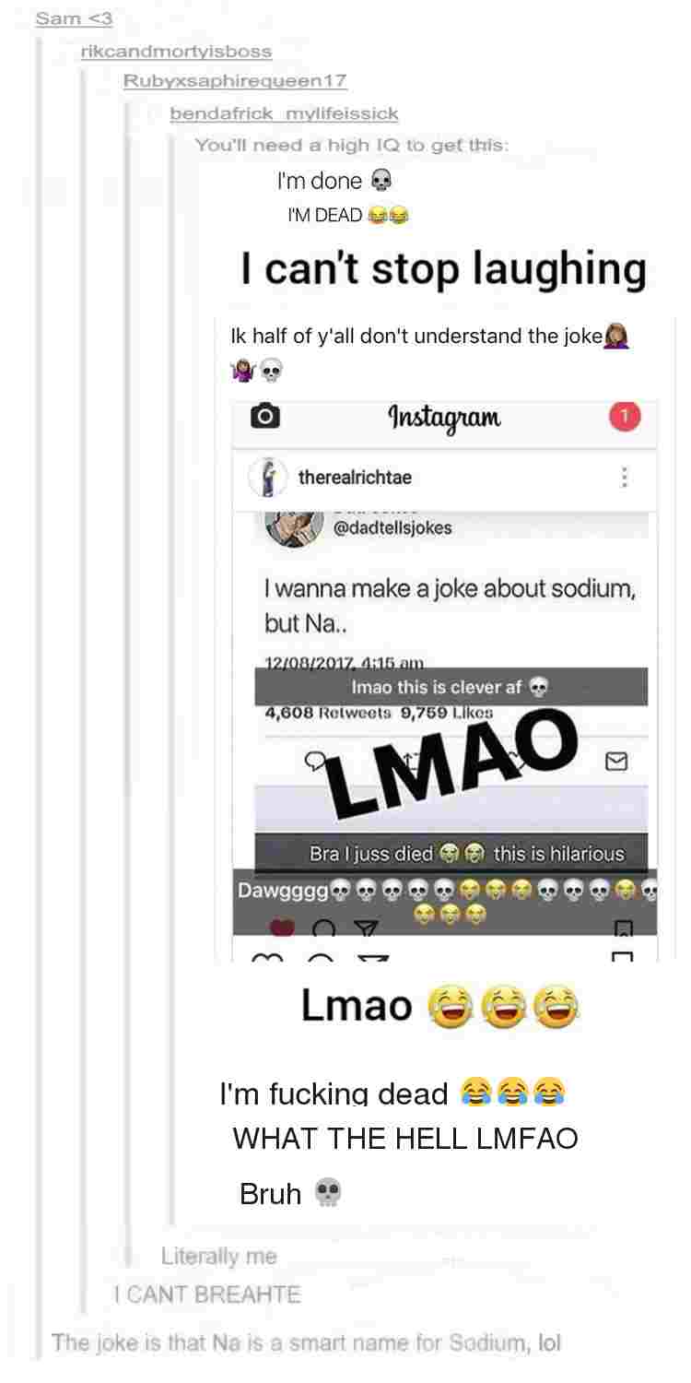Tap the outlined heart icon at the bottom
This screenshot has width=691, height=1383.
[x=268, y=959]
